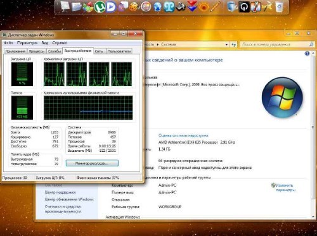Open the Файл menu in Task Manager
This screenshot has height=236, width=317.
pos(8,43)
